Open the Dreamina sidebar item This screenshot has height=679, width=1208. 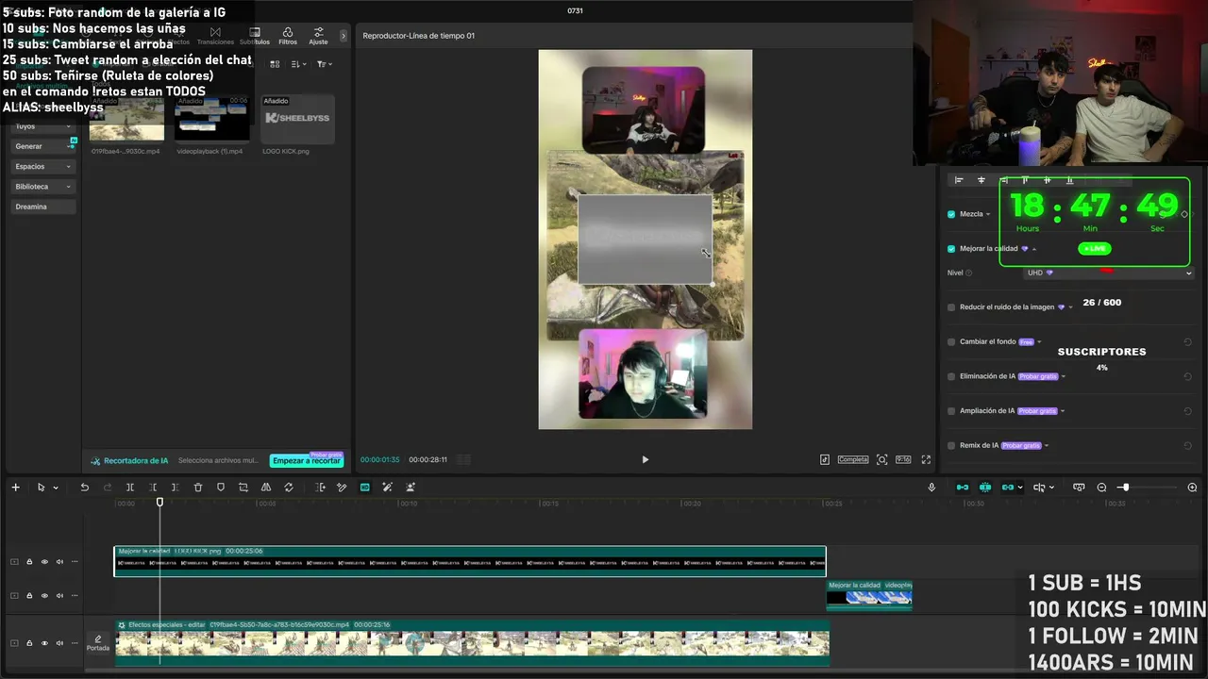43,207
